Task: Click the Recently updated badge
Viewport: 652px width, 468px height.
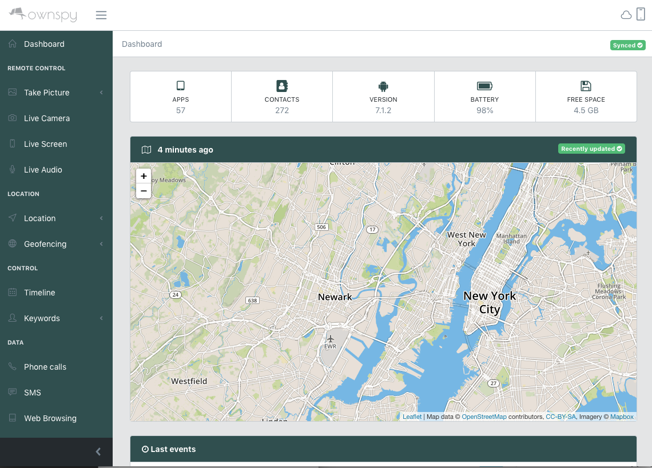Action: (591, 149)
